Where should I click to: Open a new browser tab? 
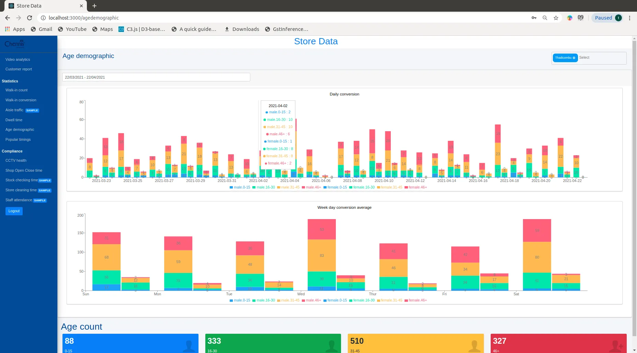[x=94, y=6]
